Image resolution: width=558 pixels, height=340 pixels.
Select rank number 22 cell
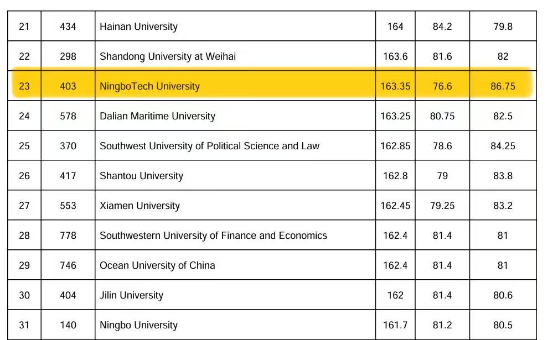[24, 56]
